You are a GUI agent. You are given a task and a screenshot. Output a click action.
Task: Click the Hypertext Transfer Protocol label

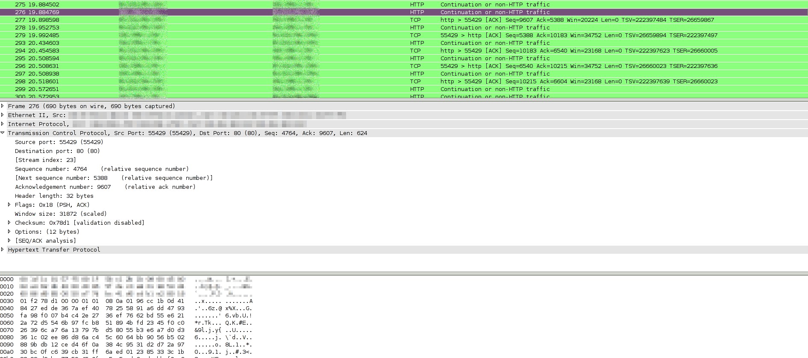click(x=54, y=249)
